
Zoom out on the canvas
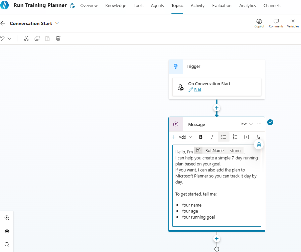click(x=7, y=245)
